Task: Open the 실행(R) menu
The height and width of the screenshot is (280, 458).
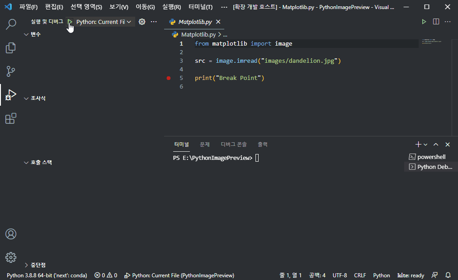Action: [x=171, y=7]
